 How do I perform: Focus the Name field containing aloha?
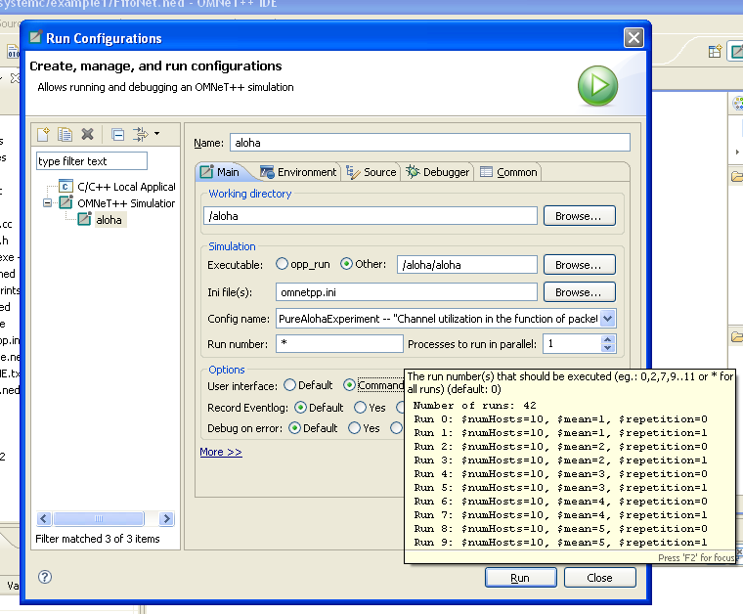[430, 142]
